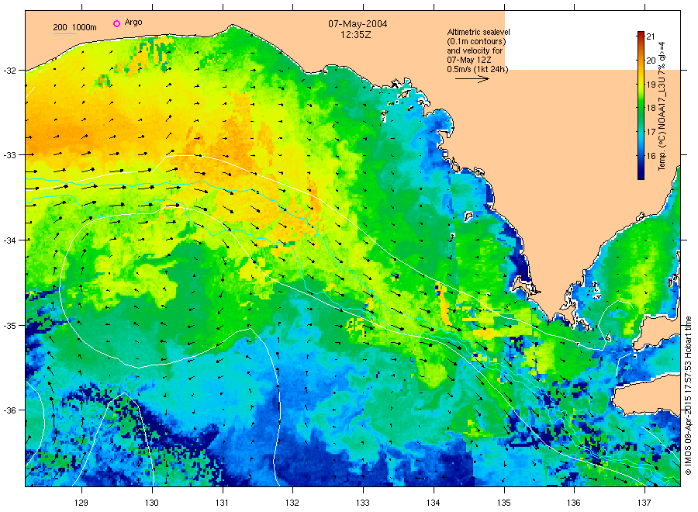Click the cyan depth contour legend line
This screenshot has width=698, height=512.
pos(65,33)
